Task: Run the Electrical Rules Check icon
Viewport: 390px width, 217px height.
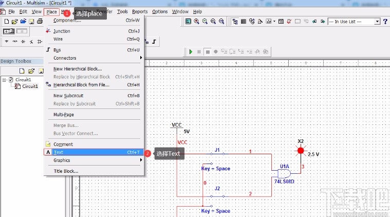Action: tap(289, 22)
